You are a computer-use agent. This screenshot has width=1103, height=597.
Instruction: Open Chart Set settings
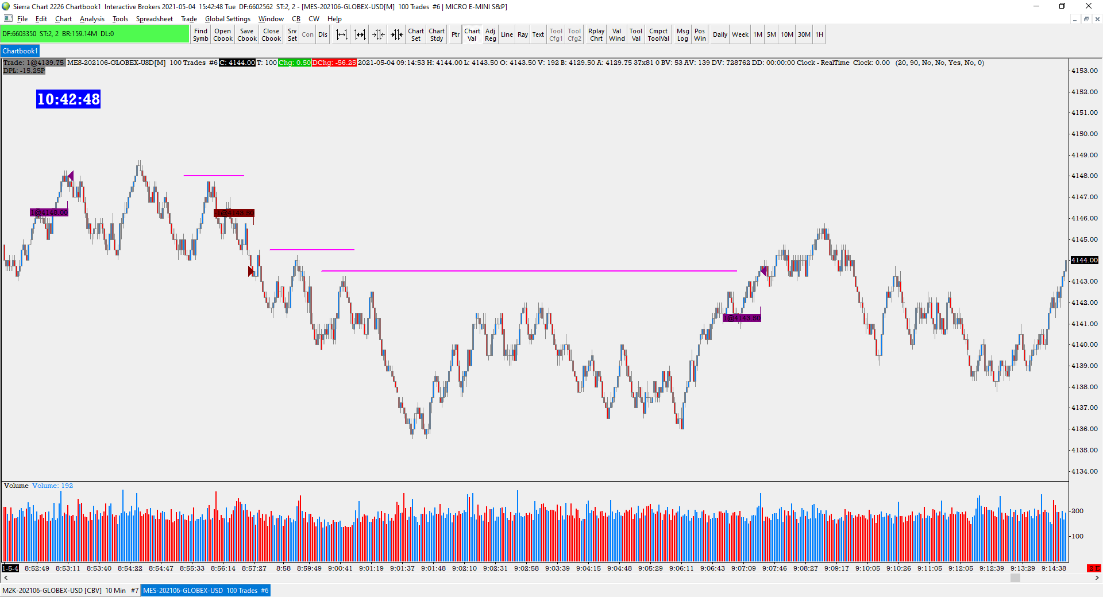[x=416, y=34]
